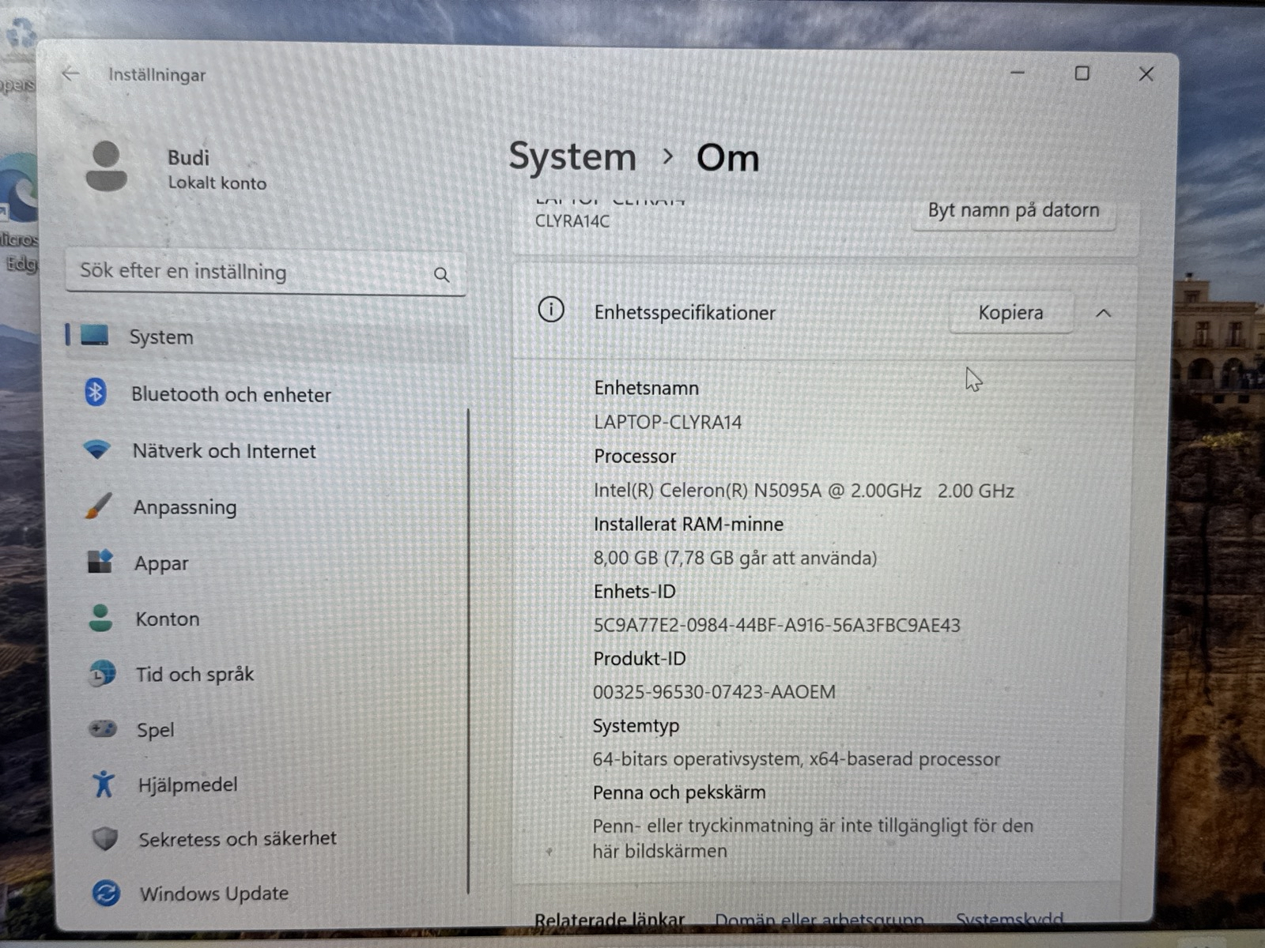Screen dimensions: 1265x948
Task: Minimize the Inställningar window
Action: click(1018, 73)
